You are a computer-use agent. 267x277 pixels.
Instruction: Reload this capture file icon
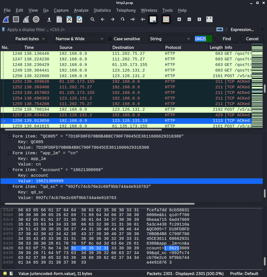pos(79,20)
